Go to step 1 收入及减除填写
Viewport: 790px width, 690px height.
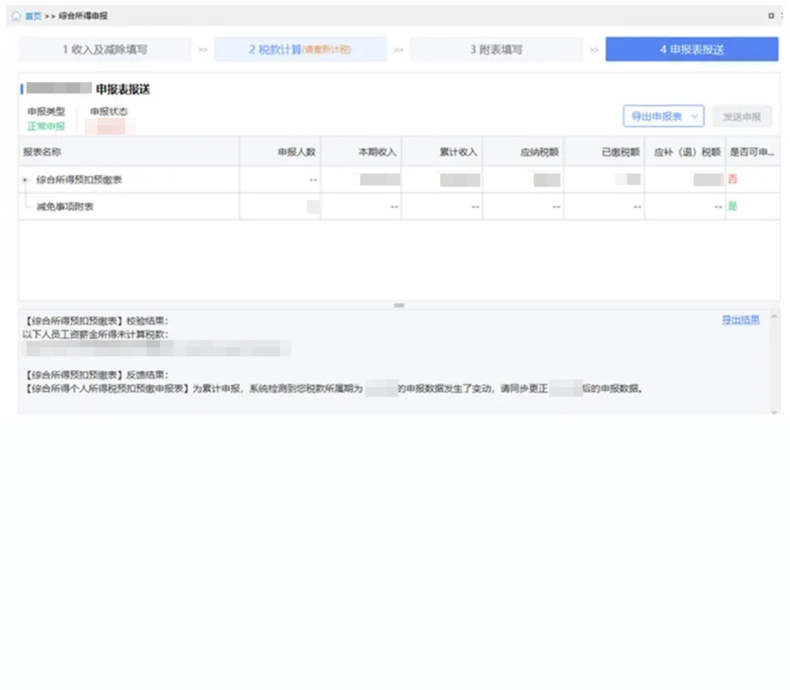[x=105, y=50]
